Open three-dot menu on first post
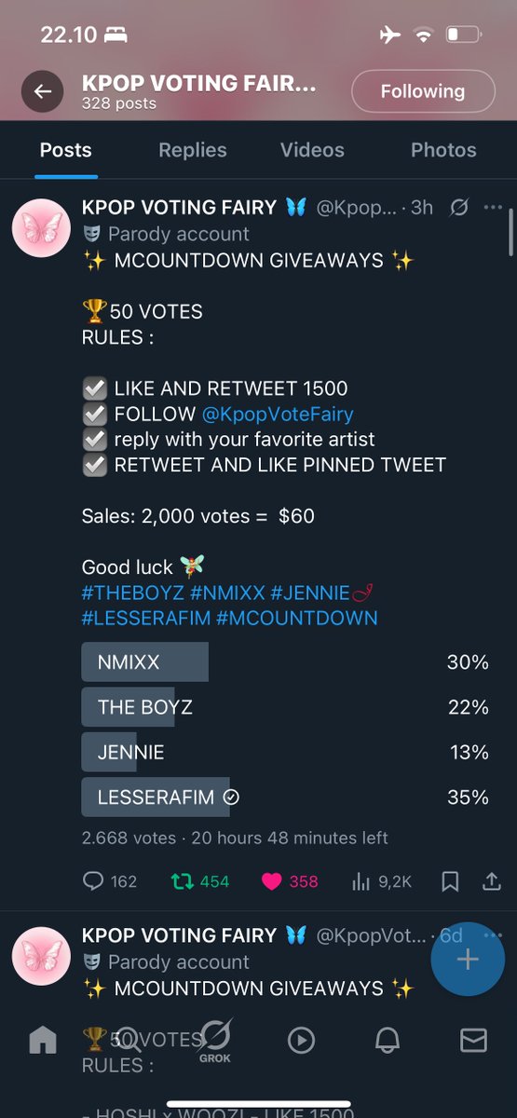 tap(494, 207)
